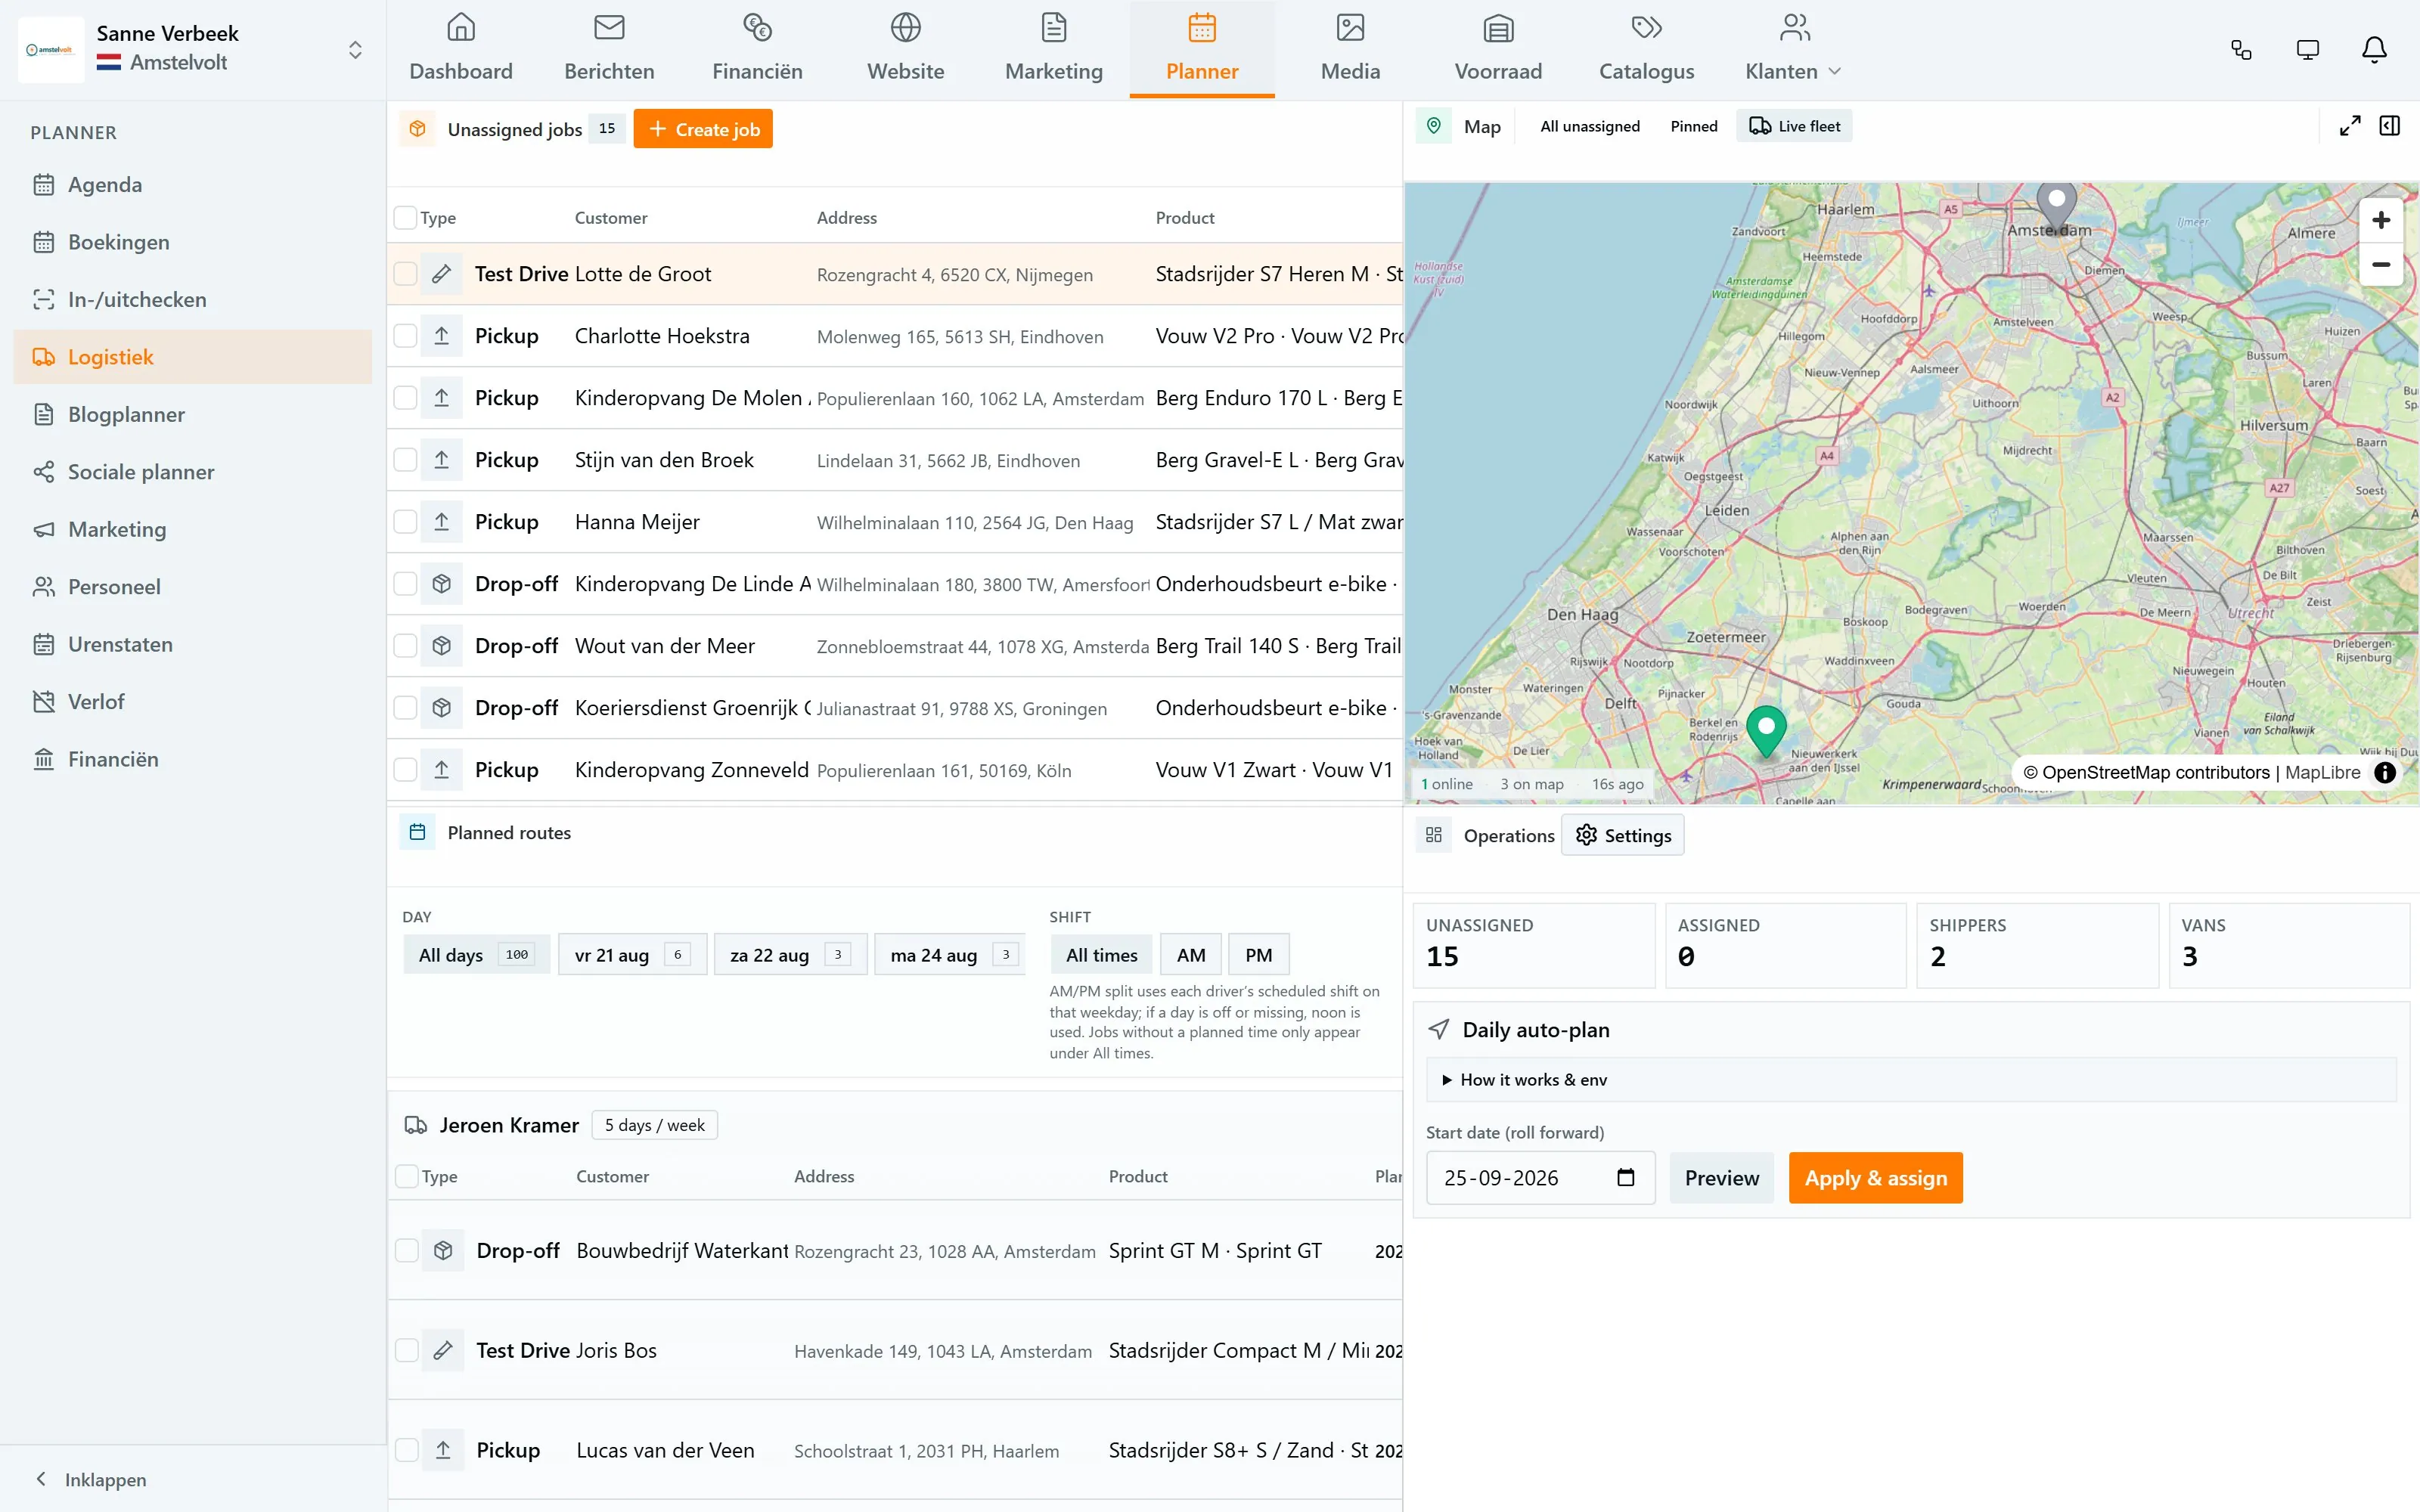Image resolution: width=2420 pixels, height=1512 pixels.
Task: Open the Settings tab
Action: [1622, 835]
